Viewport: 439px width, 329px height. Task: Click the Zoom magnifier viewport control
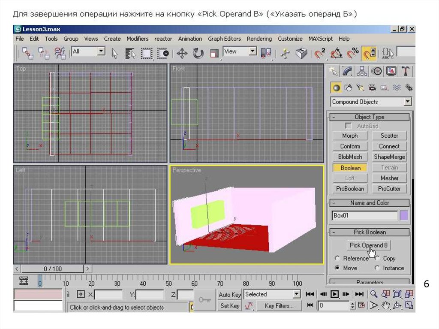pos(374,294)
